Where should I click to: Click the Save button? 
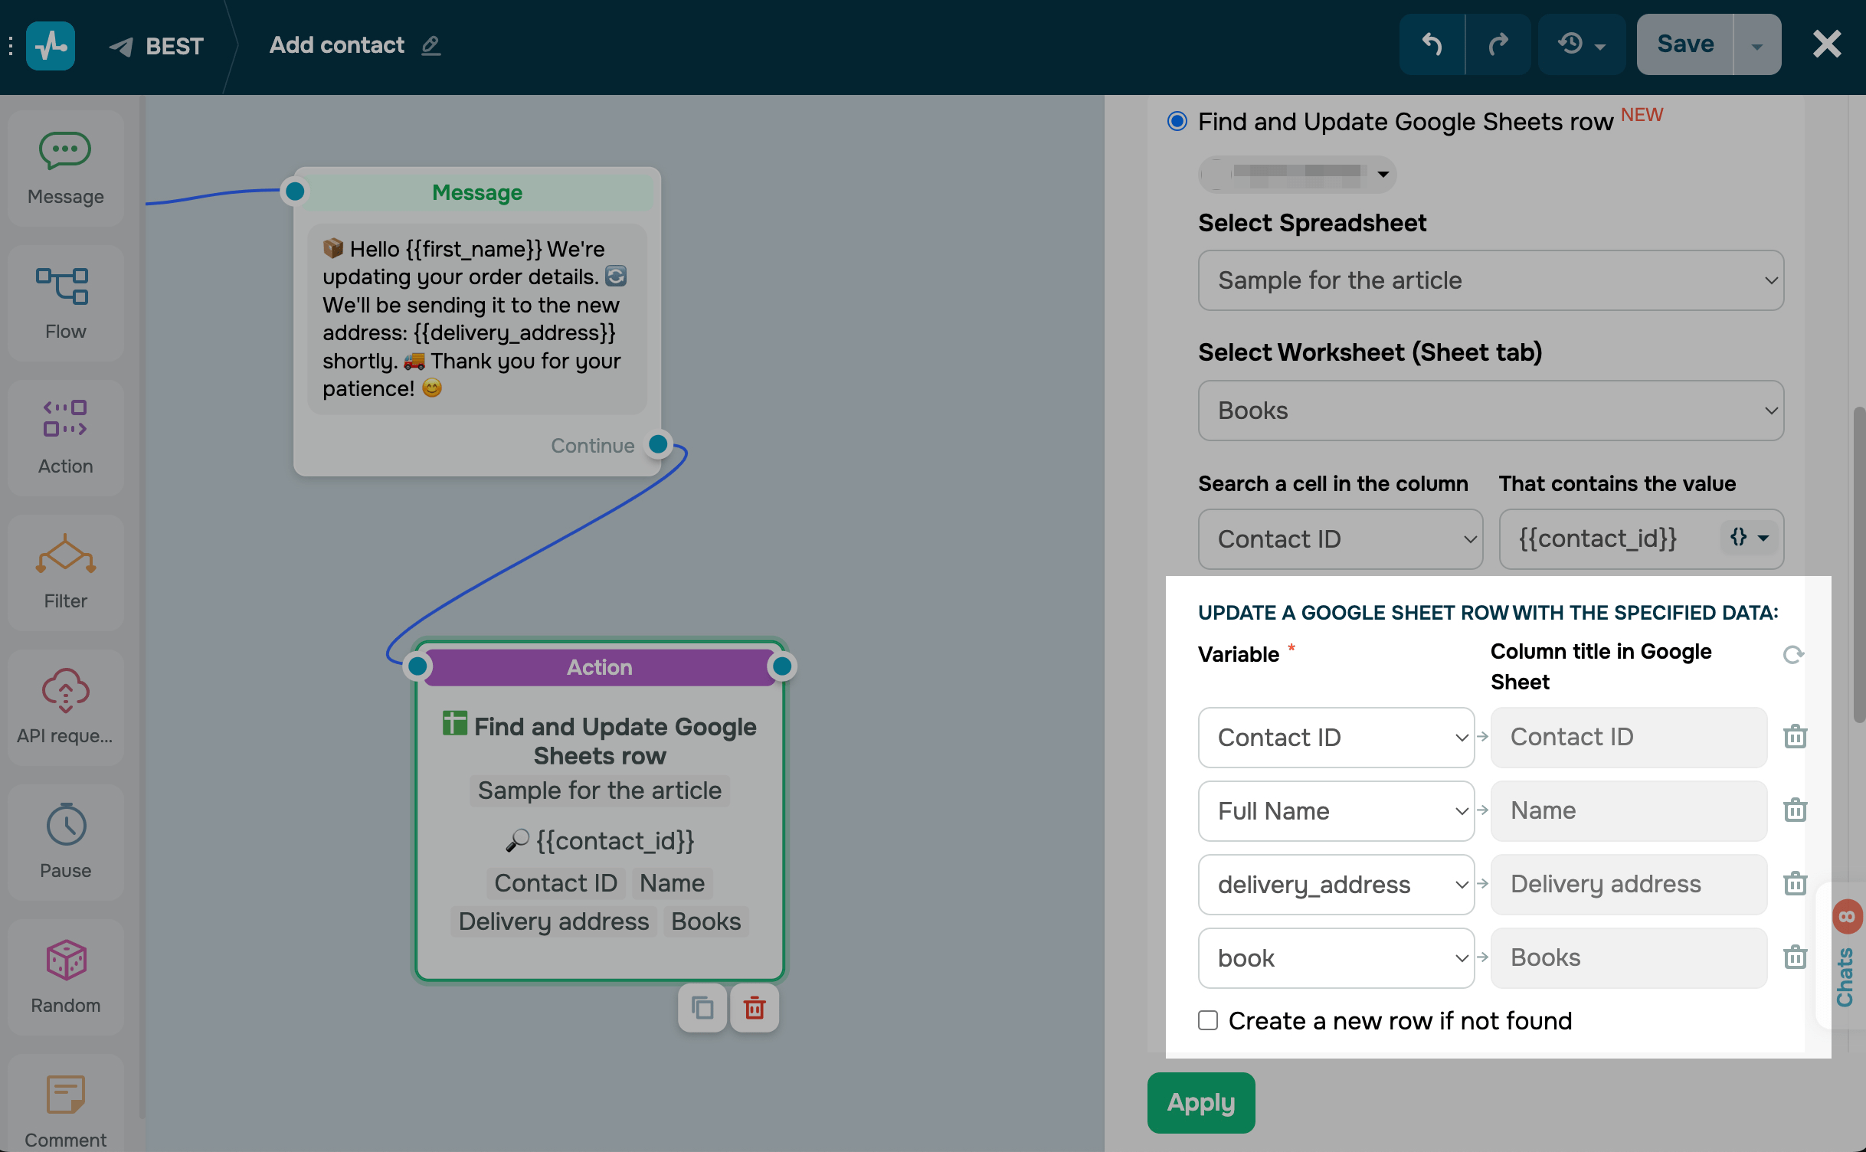pyautogui.click(x=1684, y=44)
